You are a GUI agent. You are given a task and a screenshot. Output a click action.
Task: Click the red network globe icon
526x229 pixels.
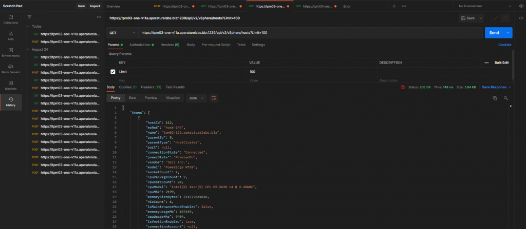pyautogui.click(x=403, y=87)
